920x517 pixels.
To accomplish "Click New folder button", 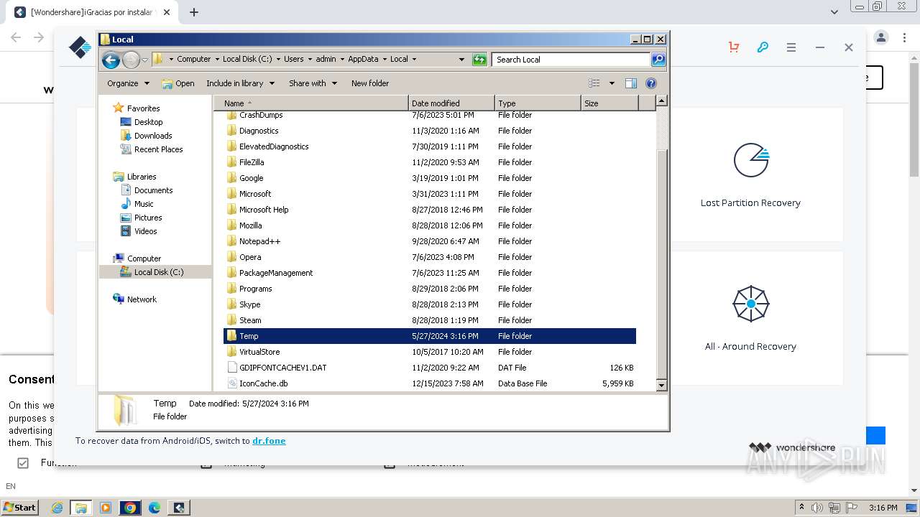I will tap(370, 83).
